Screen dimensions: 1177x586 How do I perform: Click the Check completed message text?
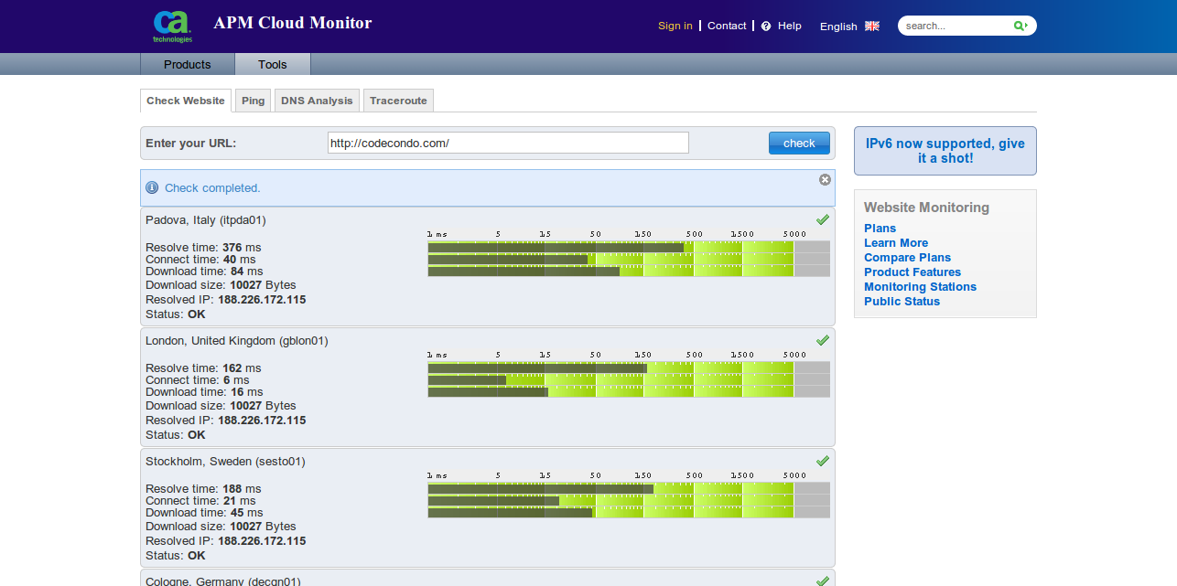pyautogui.click(x=212, y=188)
